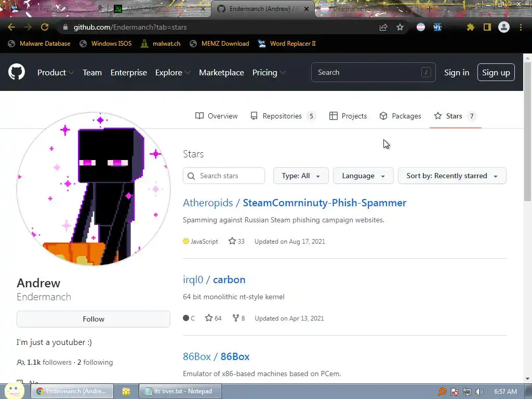The height and width of the screenshot is (399, 532).
Task: Close the Endermanch (Andrew) browser tab
Action: tap(307, 9)
